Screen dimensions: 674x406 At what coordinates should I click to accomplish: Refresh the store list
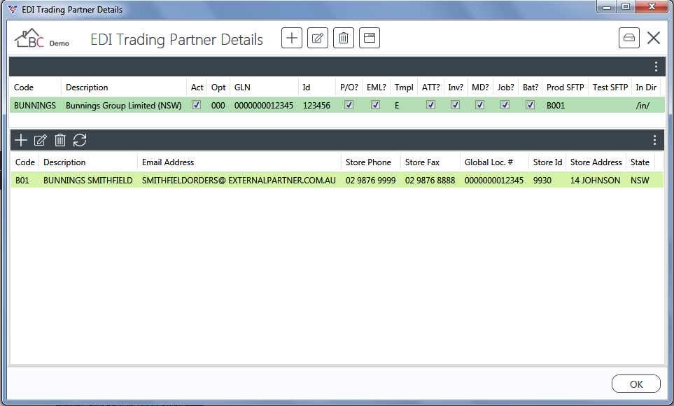coord(80,140)
